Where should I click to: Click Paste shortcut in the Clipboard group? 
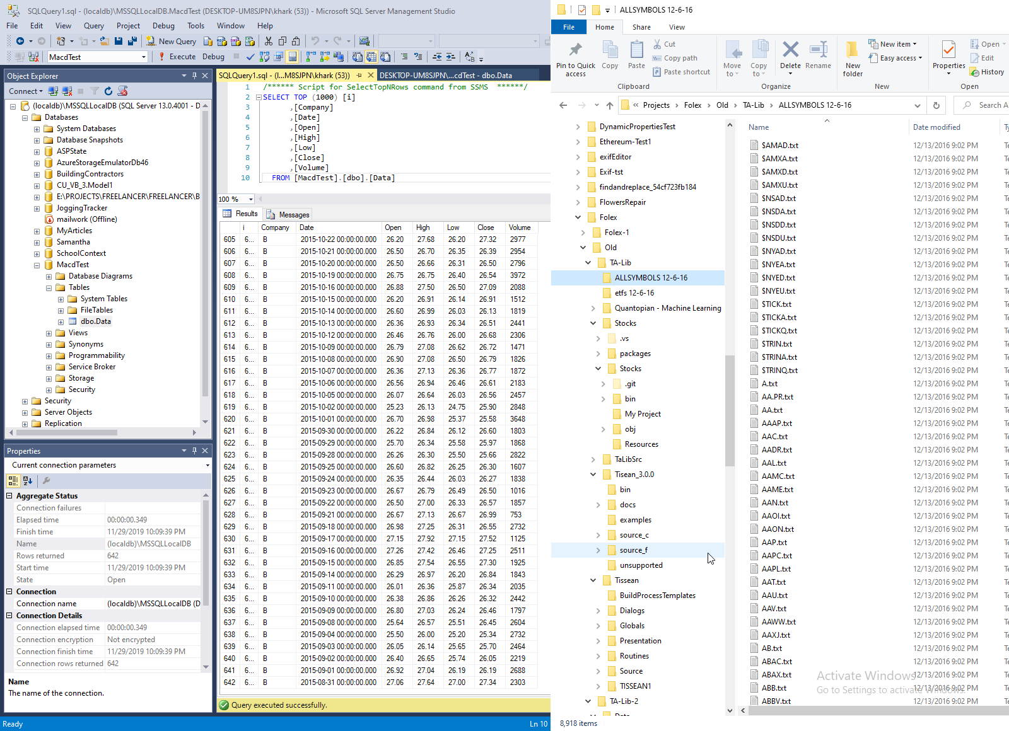pos(681,72)
